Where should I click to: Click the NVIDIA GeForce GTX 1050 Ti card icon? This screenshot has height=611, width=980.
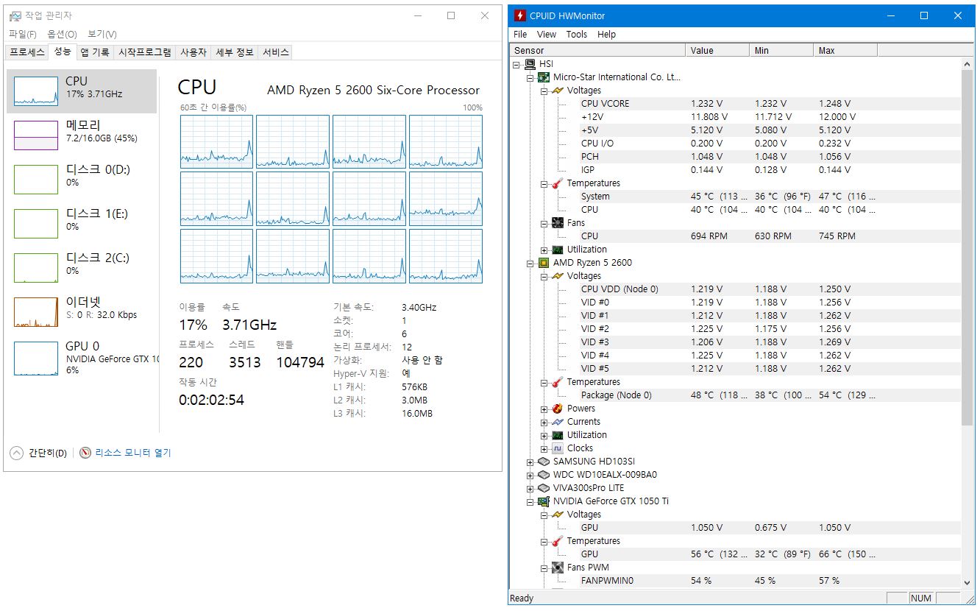544,501
